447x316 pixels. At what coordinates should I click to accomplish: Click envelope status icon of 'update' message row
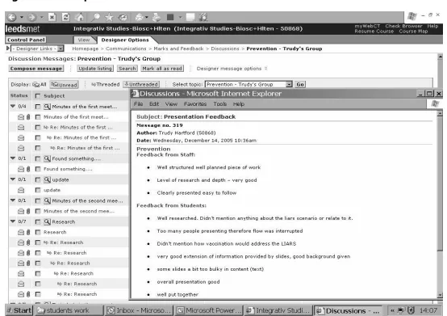(x=21, y=190)
